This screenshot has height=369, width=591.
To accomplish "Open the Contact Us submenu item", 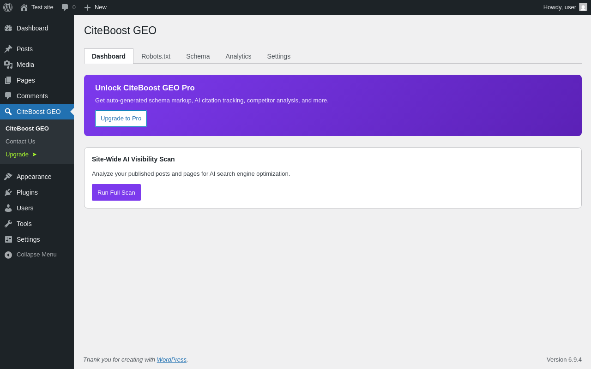I will click(20, 142).
